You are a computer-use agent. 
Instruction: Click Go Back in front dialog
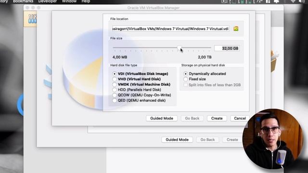click(x=192, y=118)
